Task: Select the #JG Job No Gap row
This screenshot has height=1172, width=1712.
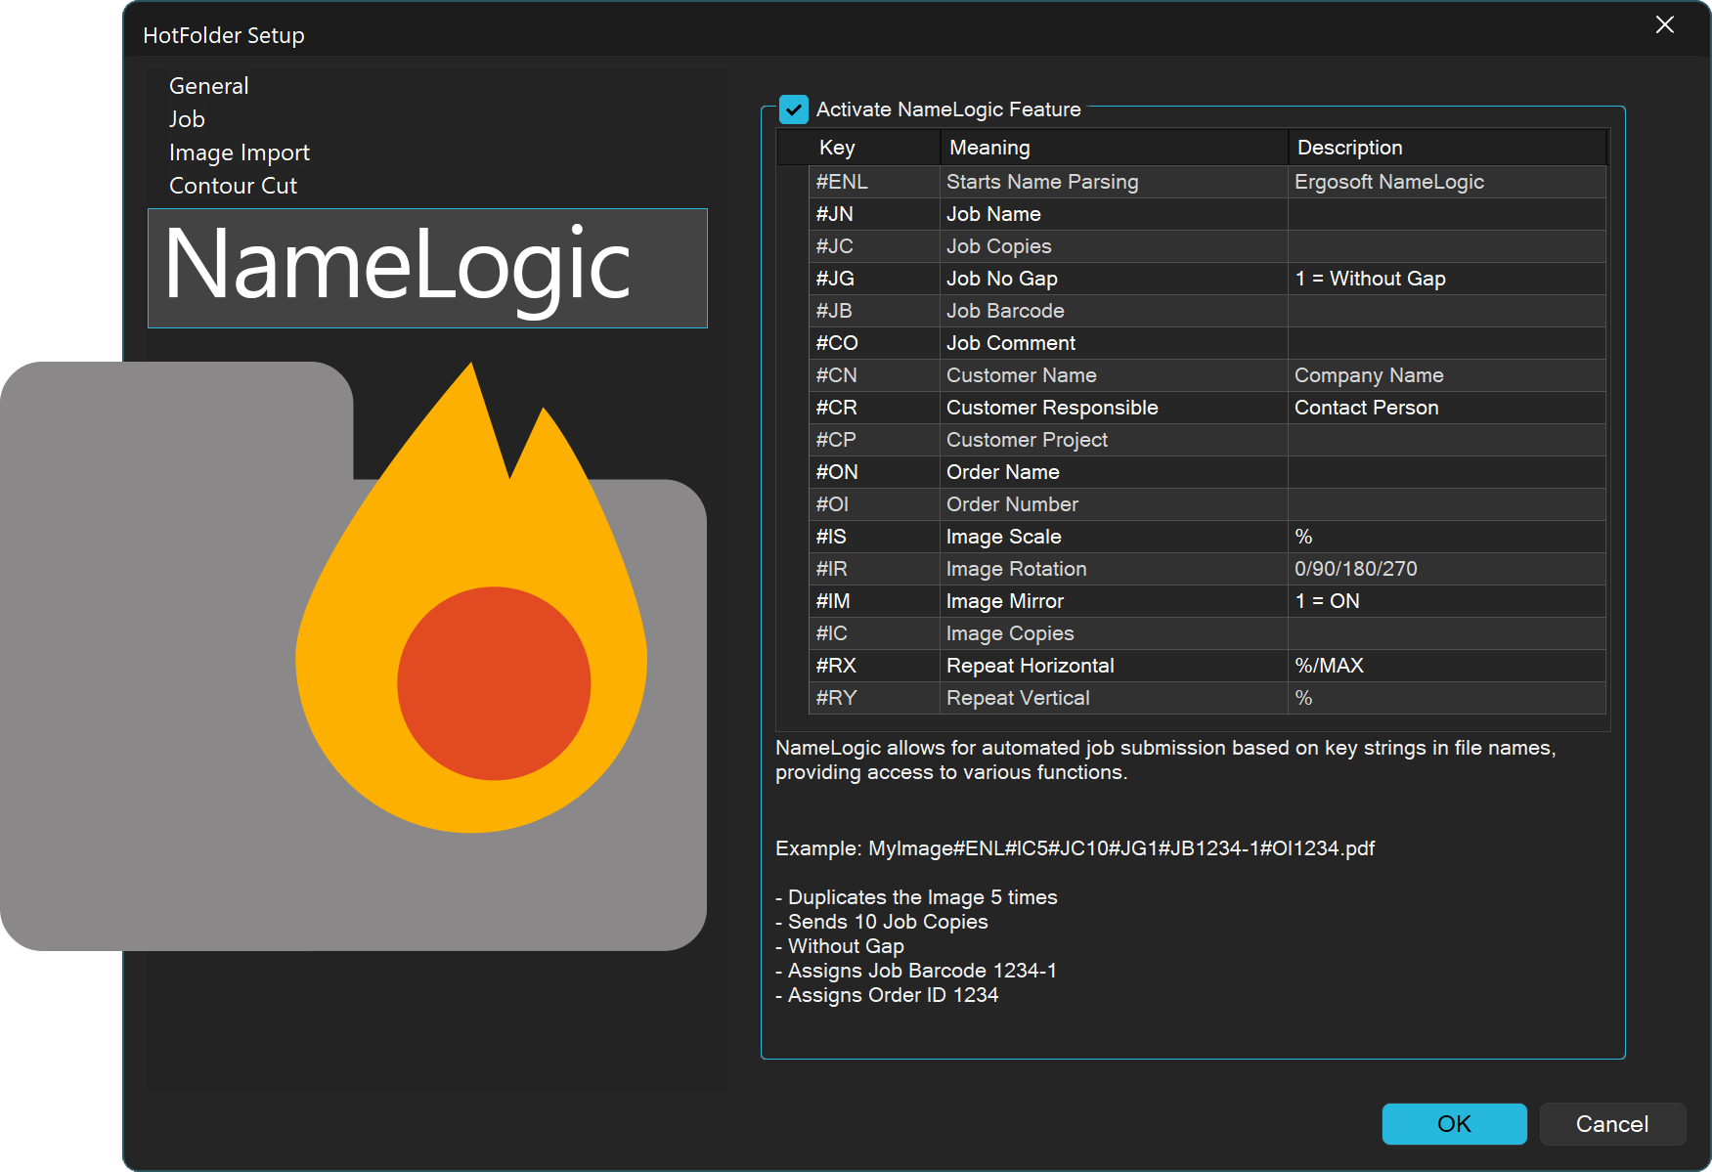Action: click(x=1002, y=279)
